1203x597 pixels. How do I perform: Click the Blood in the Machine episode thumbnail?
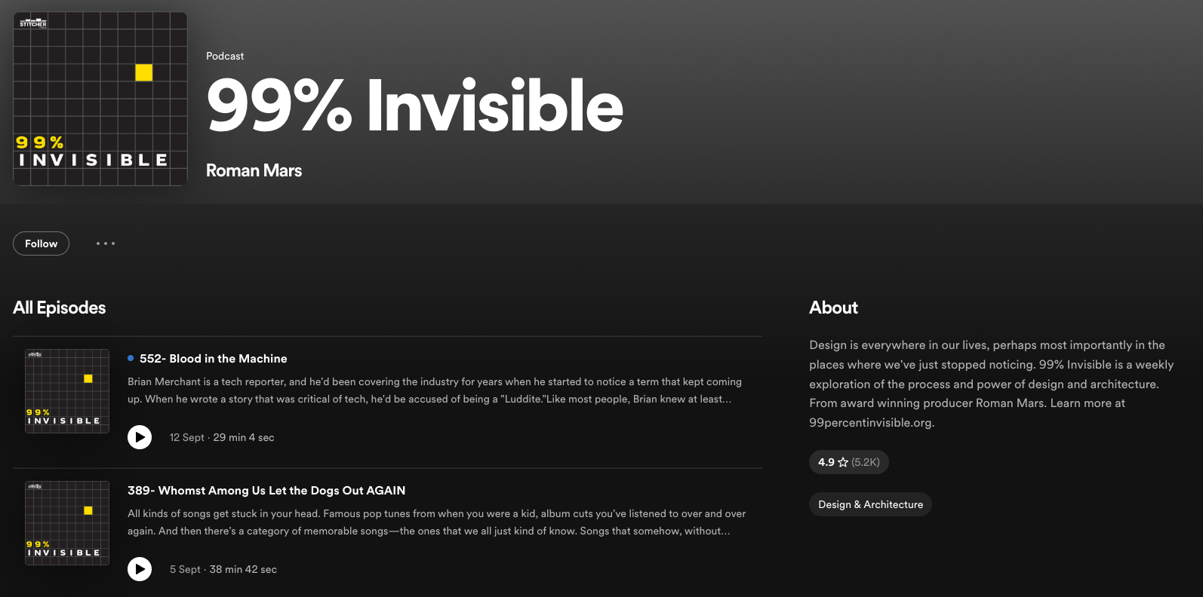pos(67,391)
